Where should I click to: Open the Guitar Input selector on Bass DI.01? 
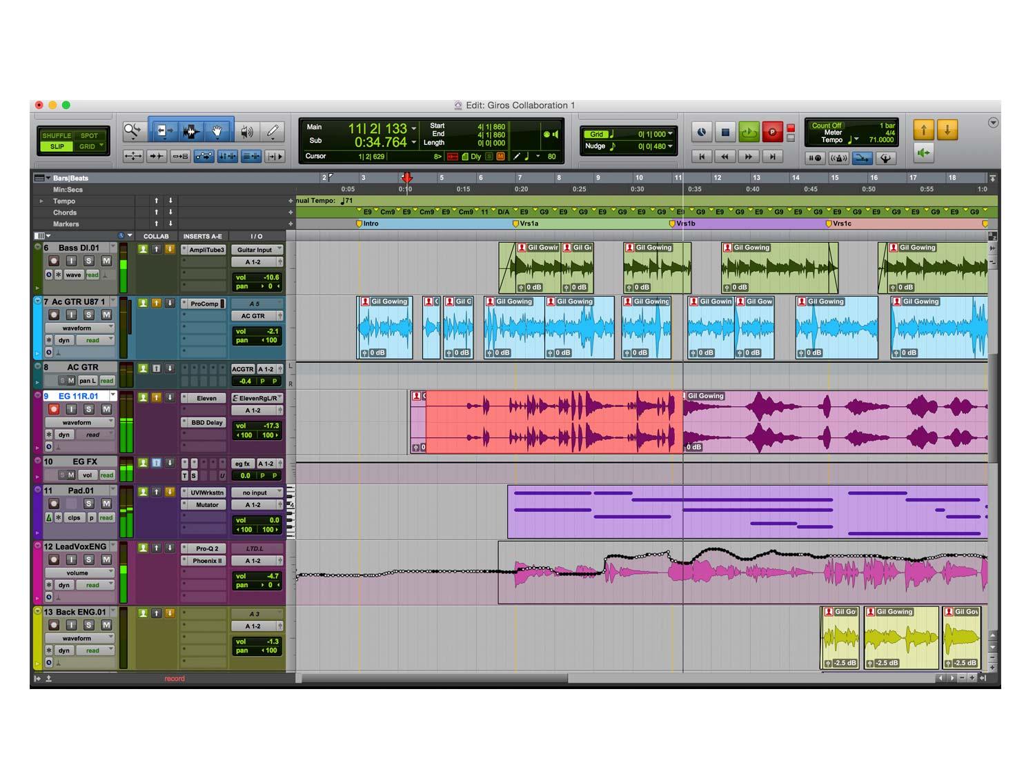(x=257, y=250)
